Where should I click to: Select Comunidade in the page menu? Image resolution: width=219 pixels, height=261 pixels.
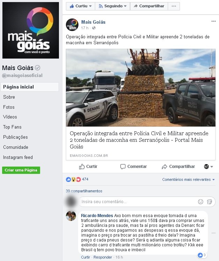point(16,147)
